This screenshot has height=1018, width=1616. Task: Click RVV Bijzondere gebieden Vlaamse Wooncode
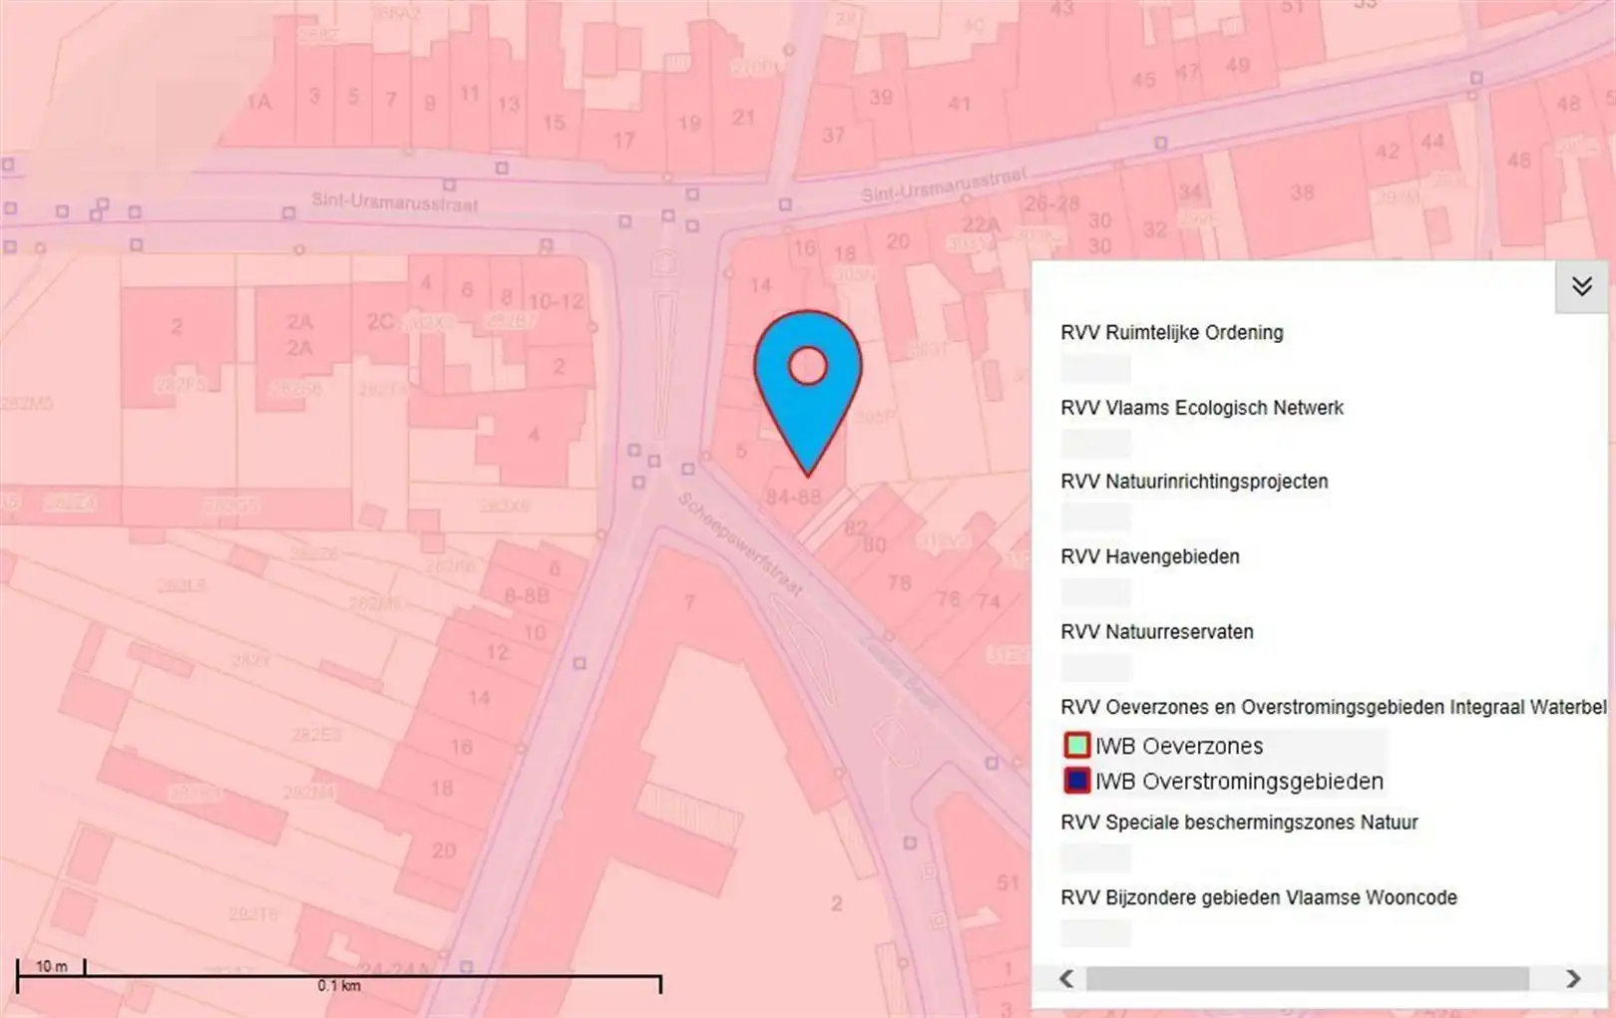1259,895
